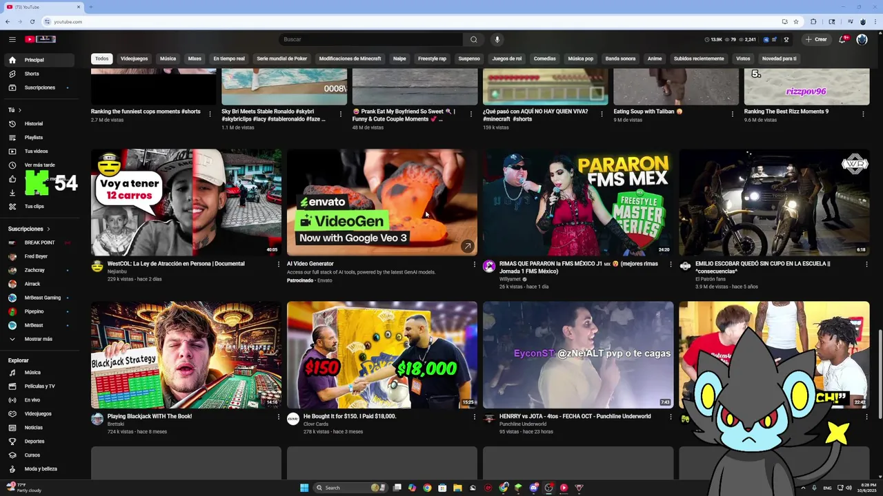This screenshot has height=496, width=883.
Task: Reload the page in Chrome
Action: [32, 21]
